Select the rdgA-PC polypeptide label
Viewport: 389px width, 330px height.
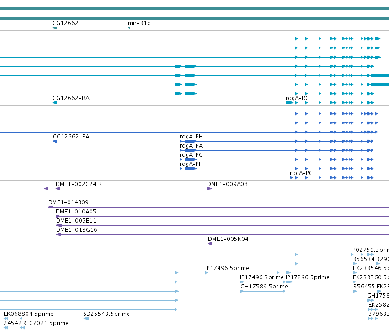301,173
